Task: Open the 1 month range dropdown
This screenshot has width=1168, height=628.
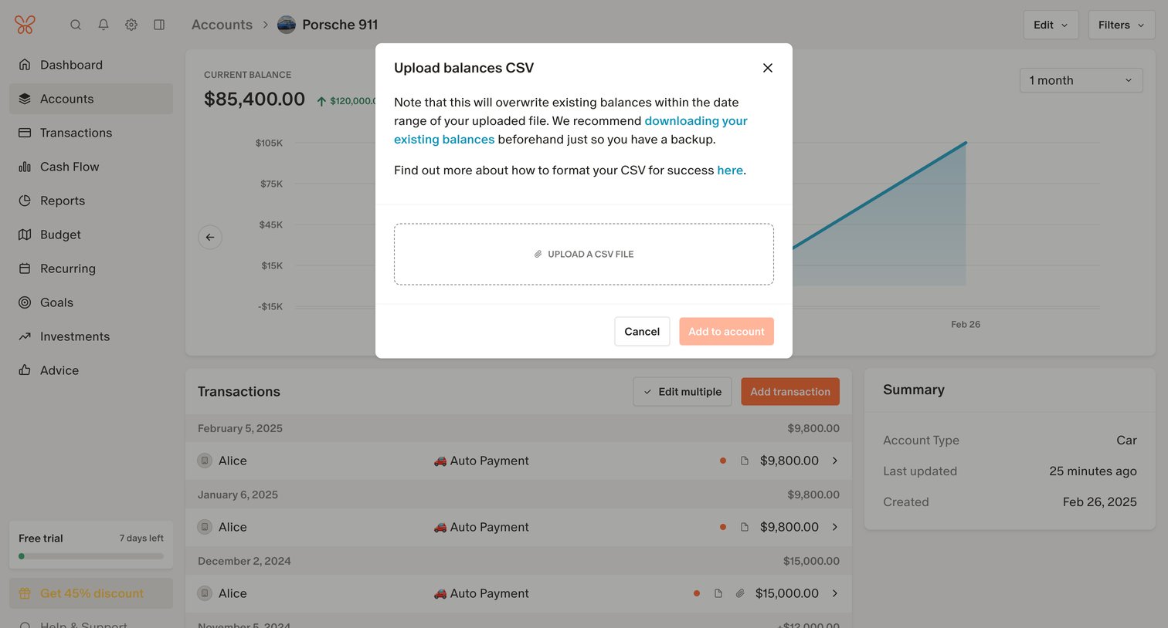Action: 1081,80
